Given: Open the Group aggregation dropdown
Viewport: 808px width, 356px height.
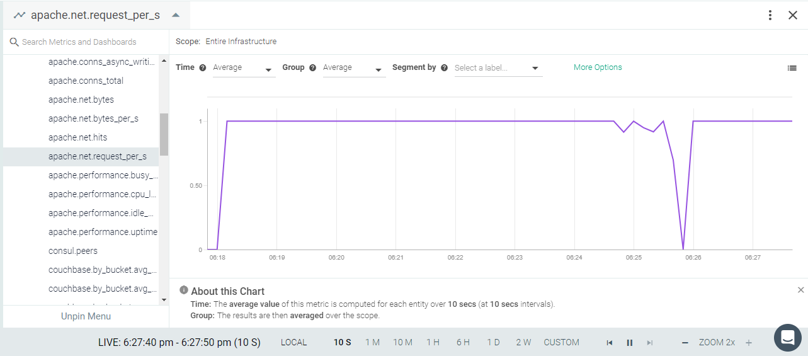Looking at the screenshot, I should point(354,68).
